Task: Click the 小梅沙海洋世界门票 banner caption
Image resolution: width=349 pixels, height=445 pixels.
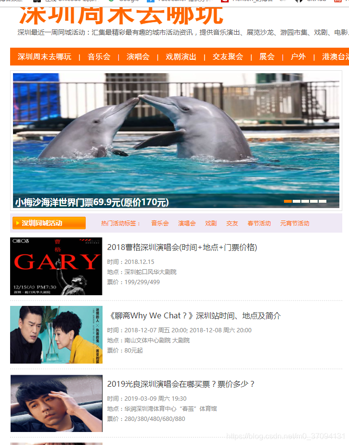Action: pyautogui.click(x=92, y=202)
